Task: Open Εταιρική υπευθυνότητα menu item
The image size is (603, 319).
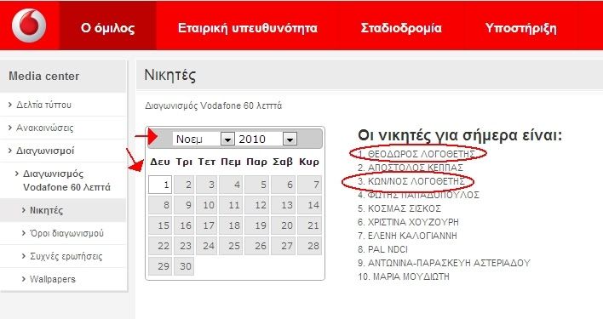Action: pyautogui.click(x=248, y=28)
